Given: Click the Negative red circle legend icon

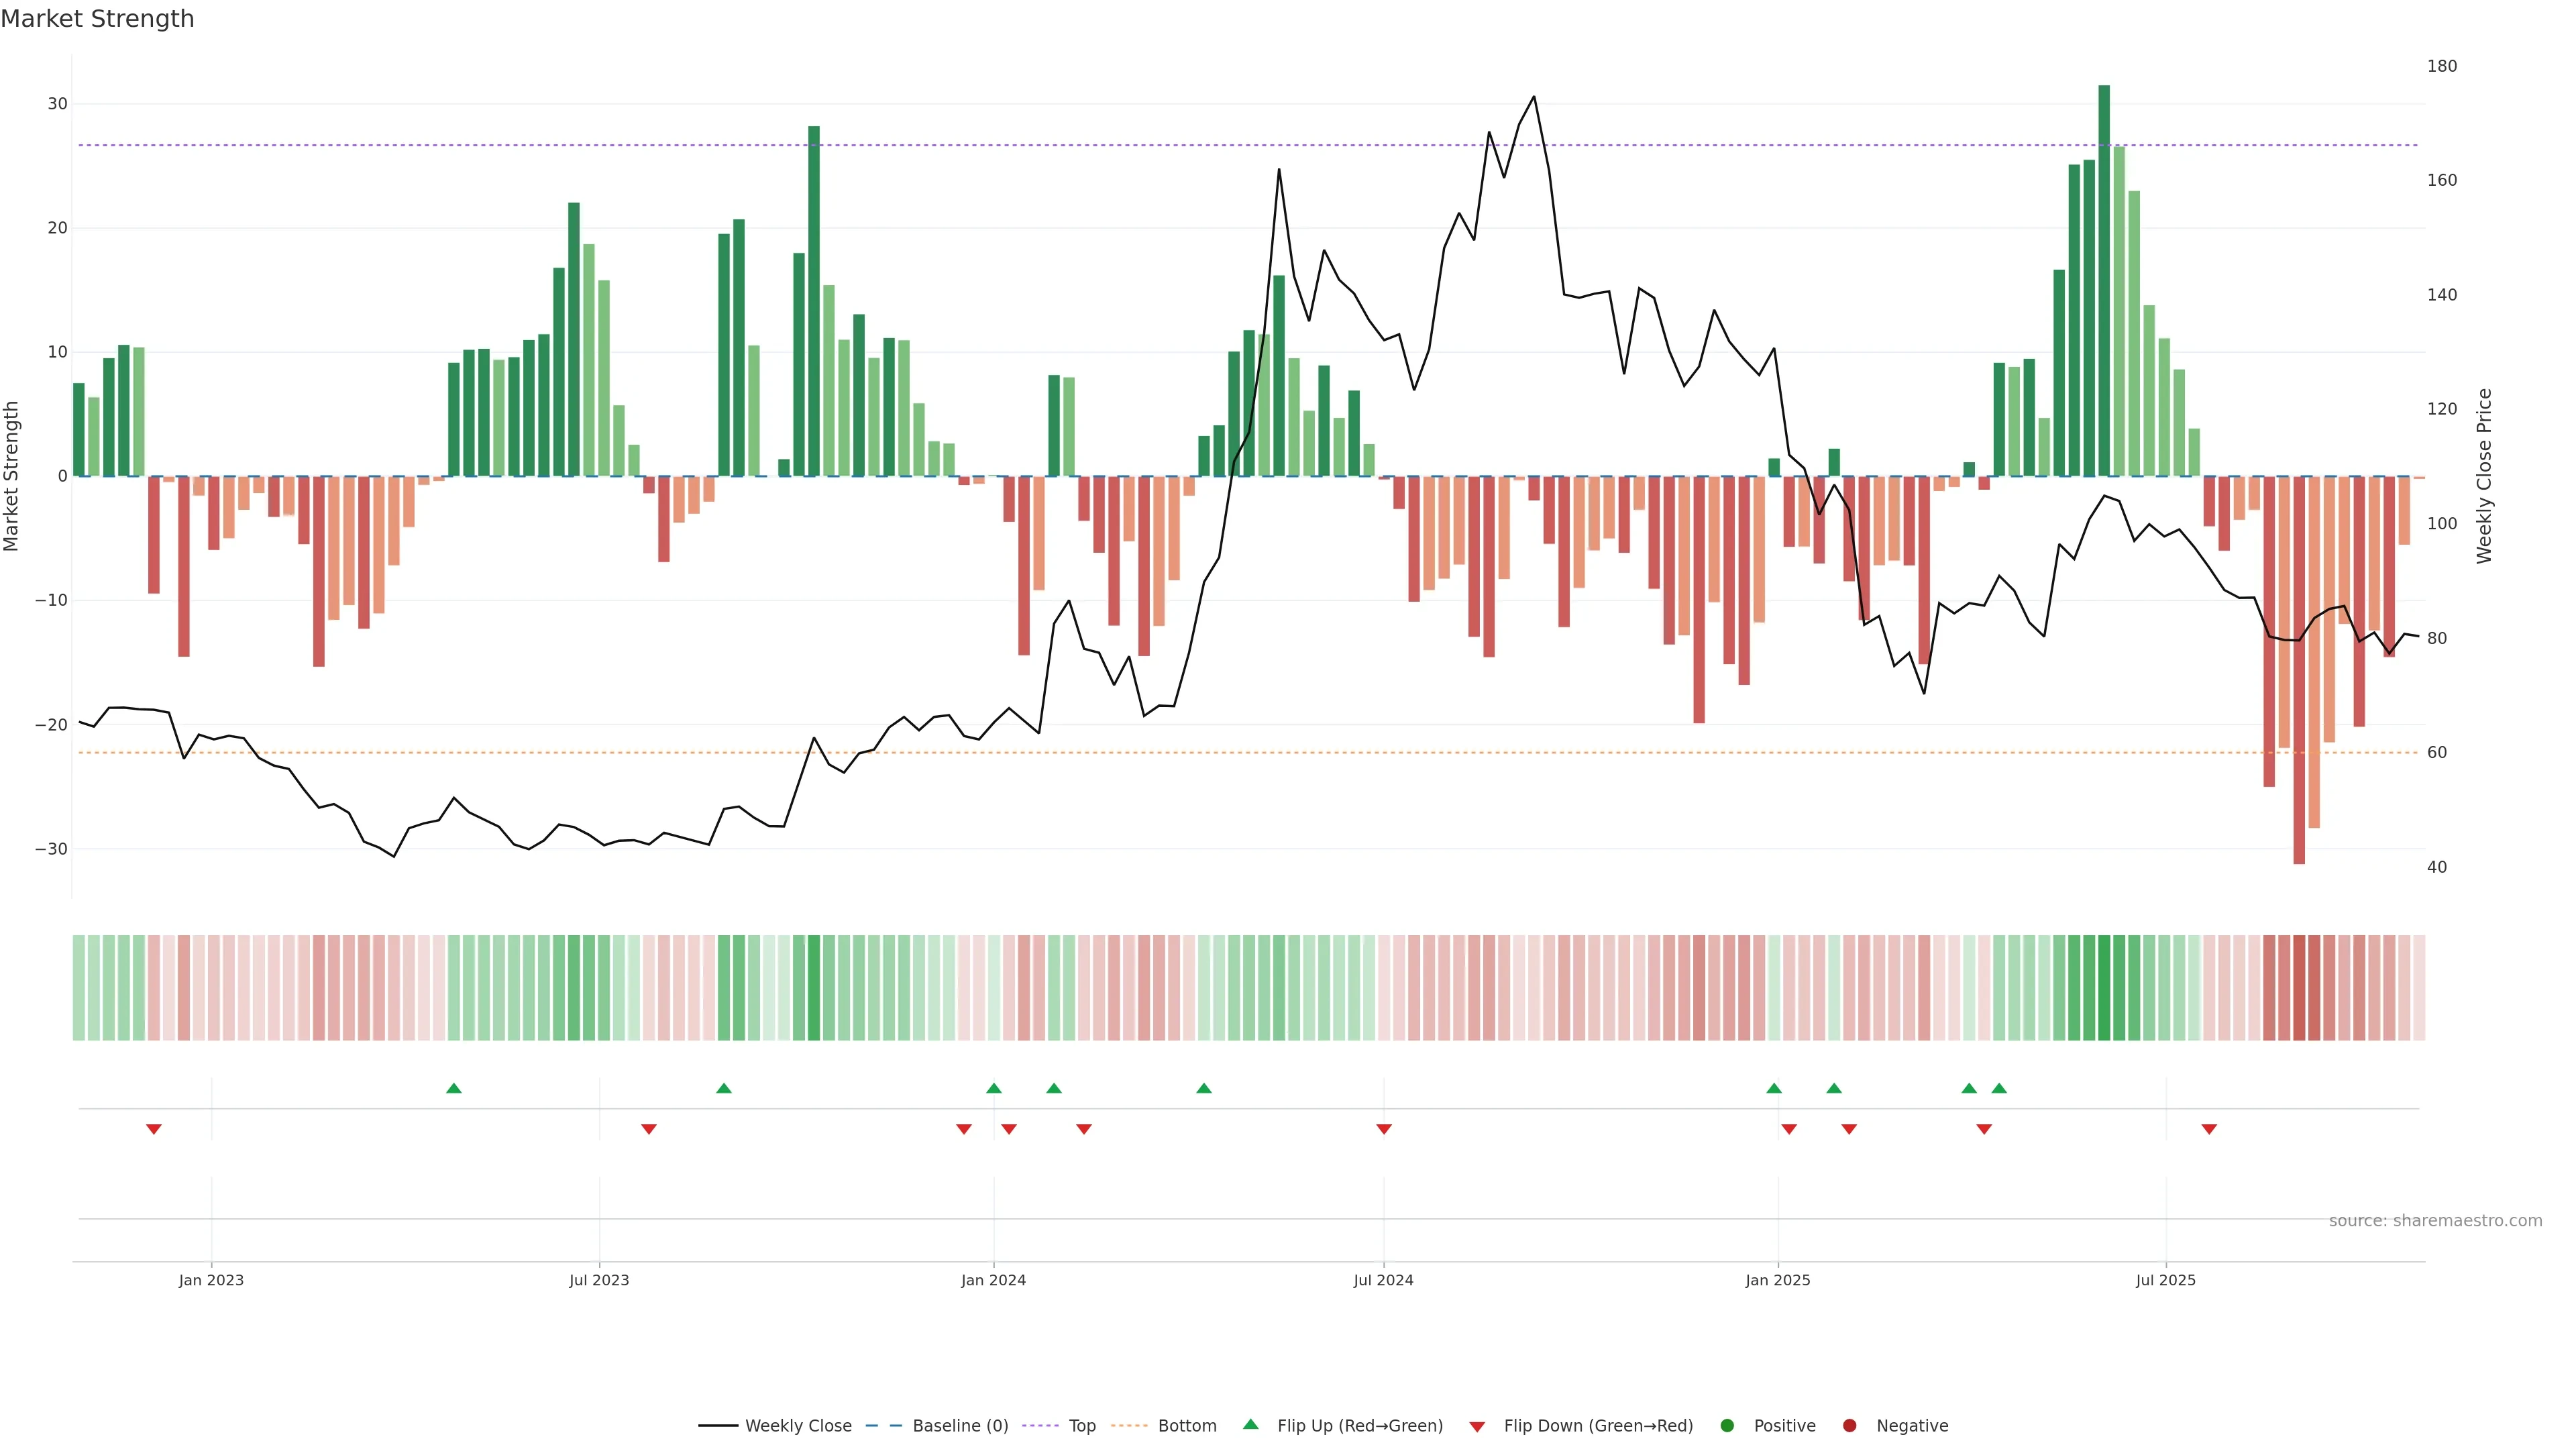Looking at the screenshot, I should pyautogui.click(x=1849, y=1426).
